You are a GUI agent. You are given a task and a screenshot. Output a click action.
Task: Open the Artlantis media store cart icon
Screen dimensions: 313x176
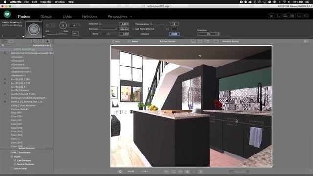(x=271, y=16)
